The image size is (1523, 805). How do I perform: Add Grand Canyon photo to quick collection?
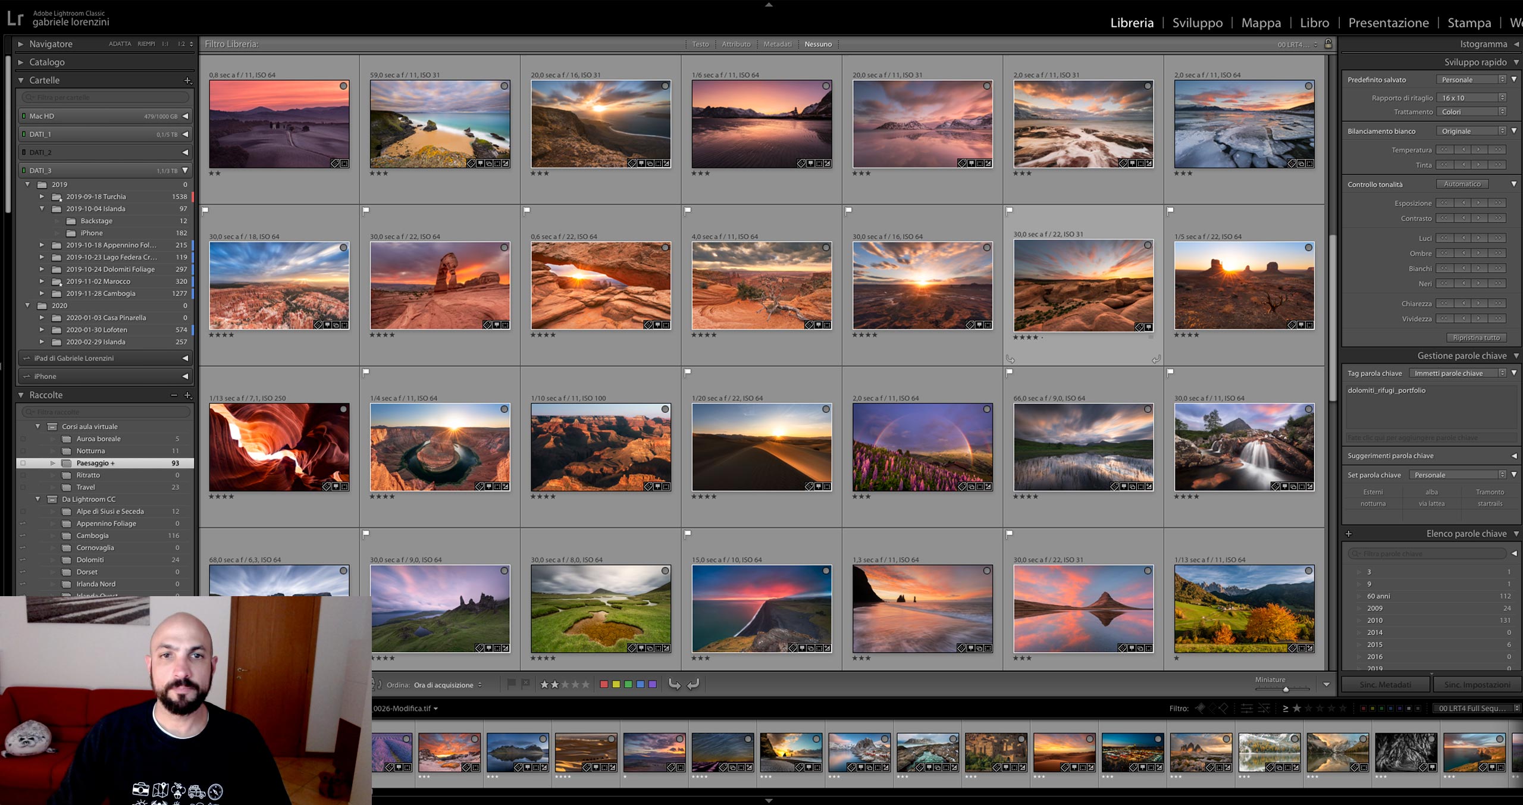coord(665,409)
